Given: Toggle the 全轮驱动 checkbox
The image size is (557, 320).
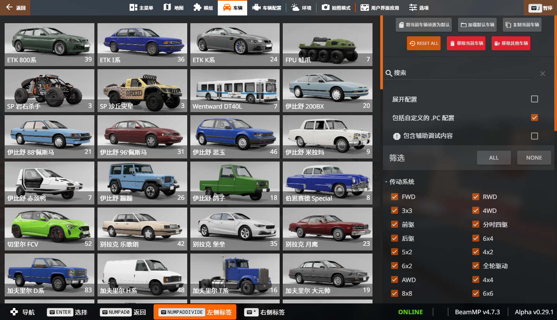Looking at the screenshot, I should click(476, 266).
